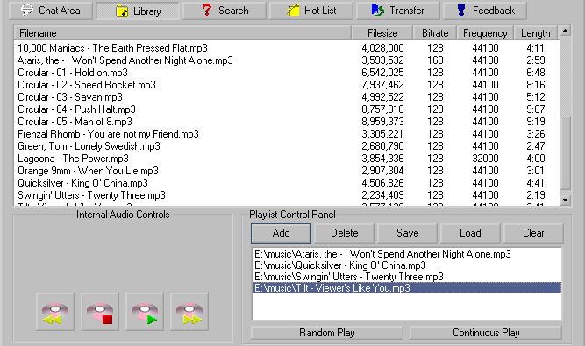Image resolution: width=585 pixels, height=346 pixels.
Task: Click the Add playlist button
Action: pos(281,233)
